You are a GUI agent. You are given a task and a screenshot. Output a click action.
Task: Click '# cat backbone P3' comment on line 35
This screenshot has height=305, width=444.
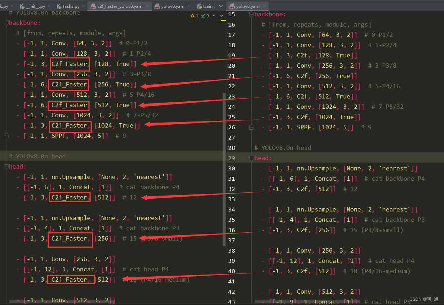click(395, 220)
